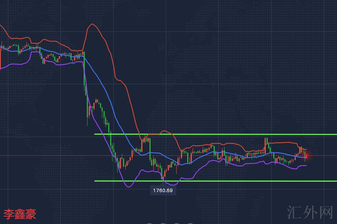This screenshot has height=224, width=337.
Task: Click the second partial circle button at bottom
Action: tap(163, 223)
